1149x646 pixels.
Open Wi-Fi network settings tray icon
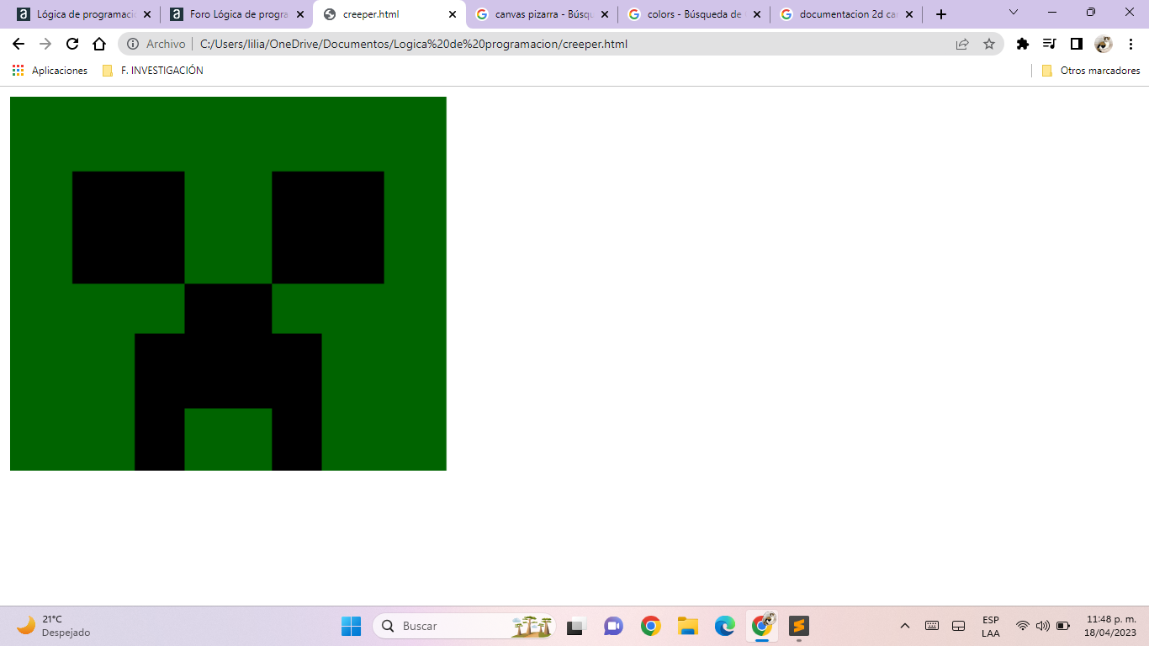(x=1022, y=626)
